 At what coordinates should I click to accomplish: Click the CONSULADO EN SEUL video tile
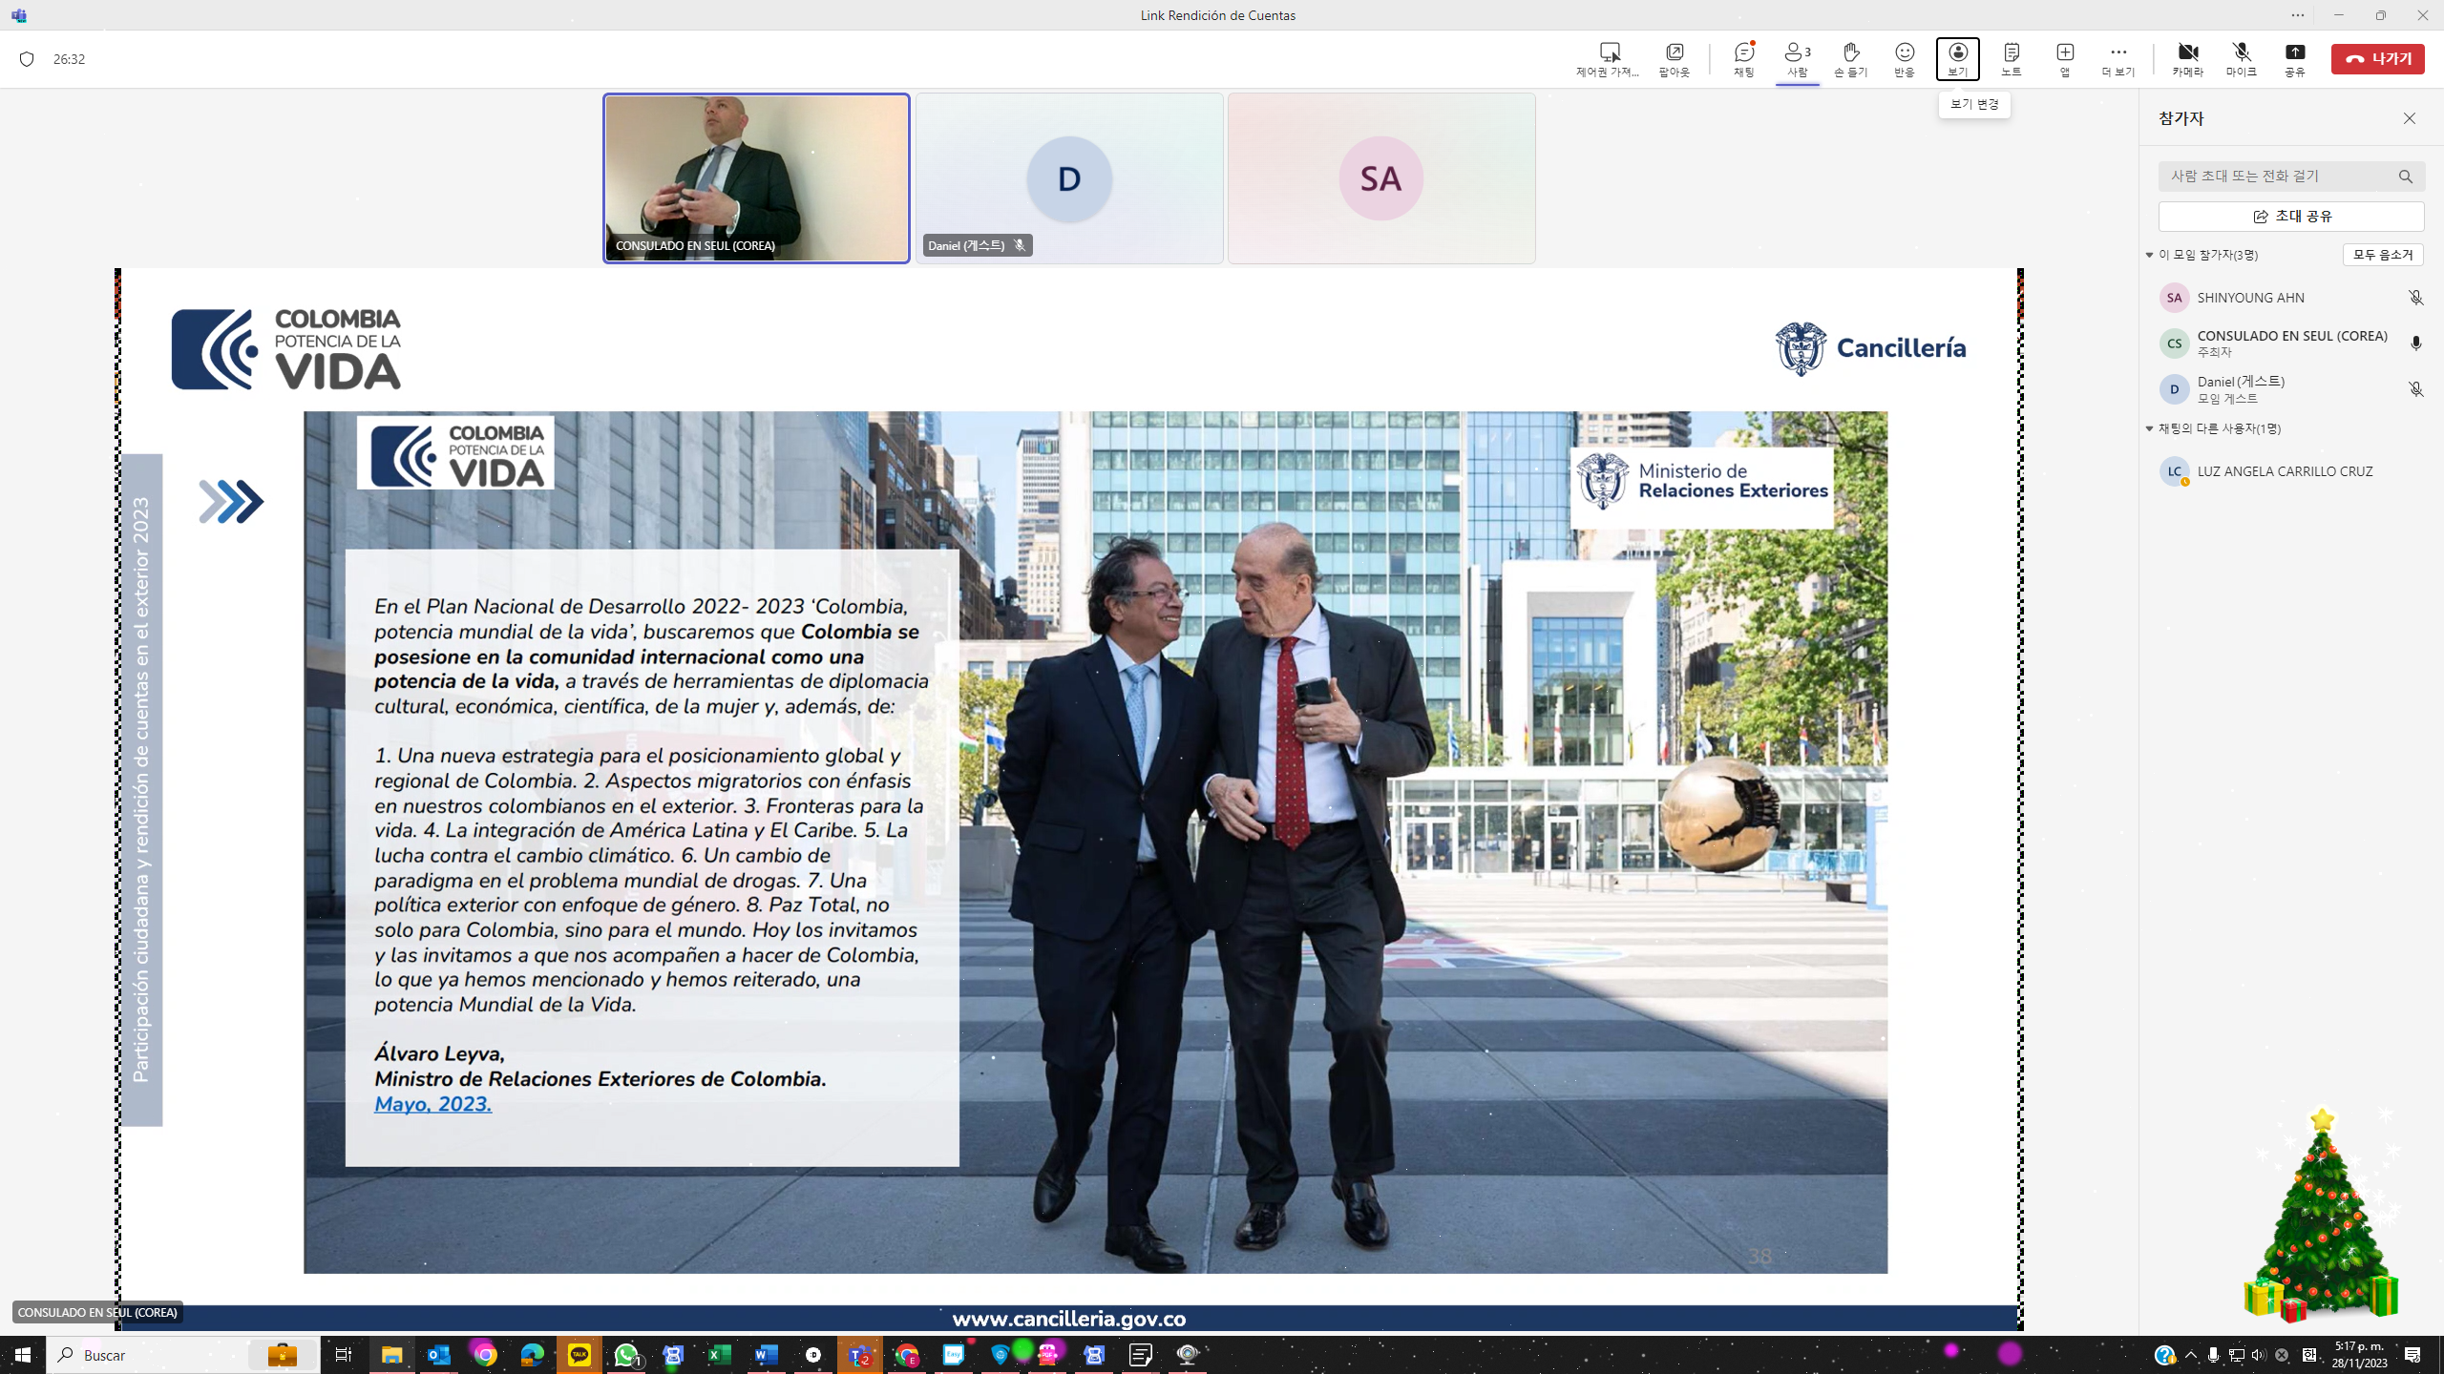tap(756, 178)
